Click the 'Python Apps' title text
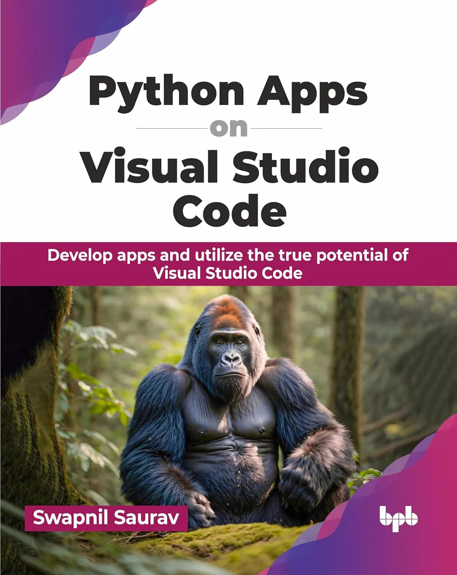 point(229,92)
